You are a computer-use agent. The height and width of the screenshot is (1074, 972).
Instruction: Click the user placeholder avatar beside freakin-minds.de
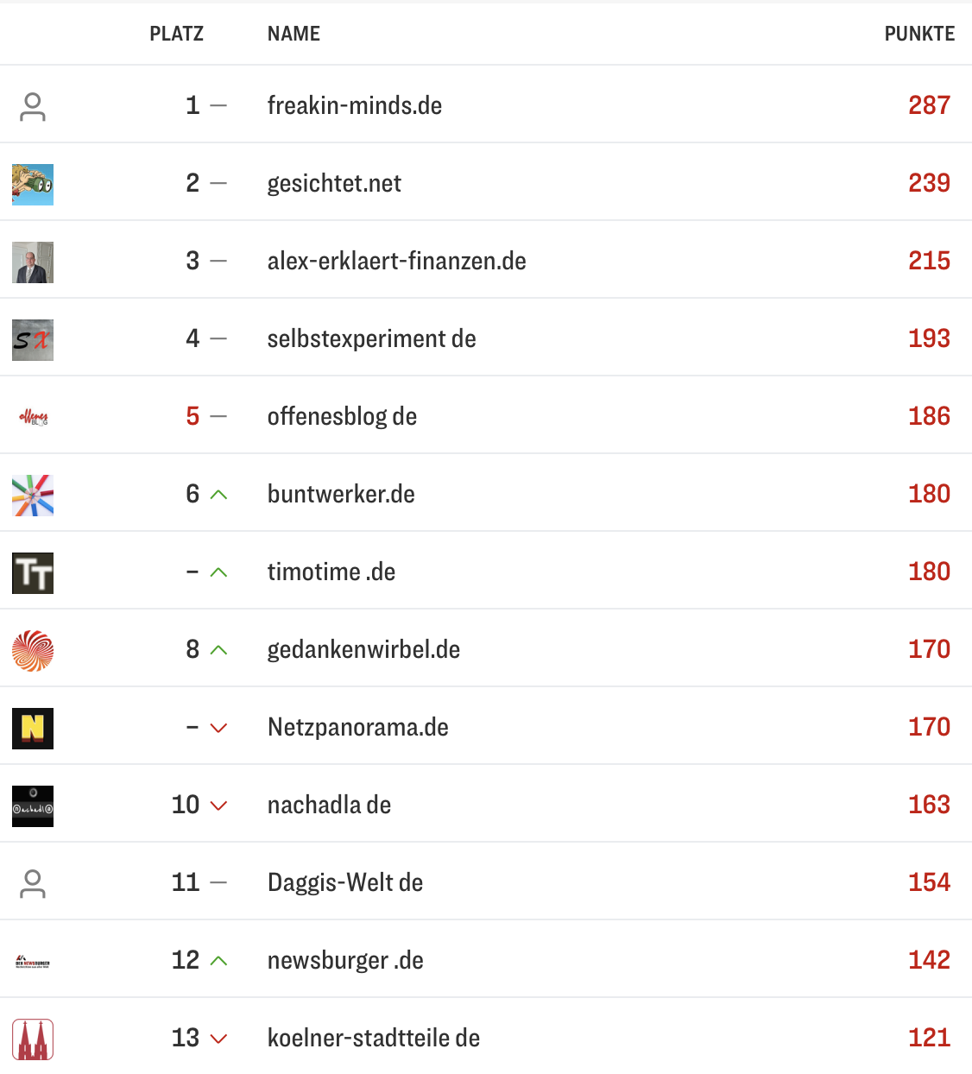(32, 105)
